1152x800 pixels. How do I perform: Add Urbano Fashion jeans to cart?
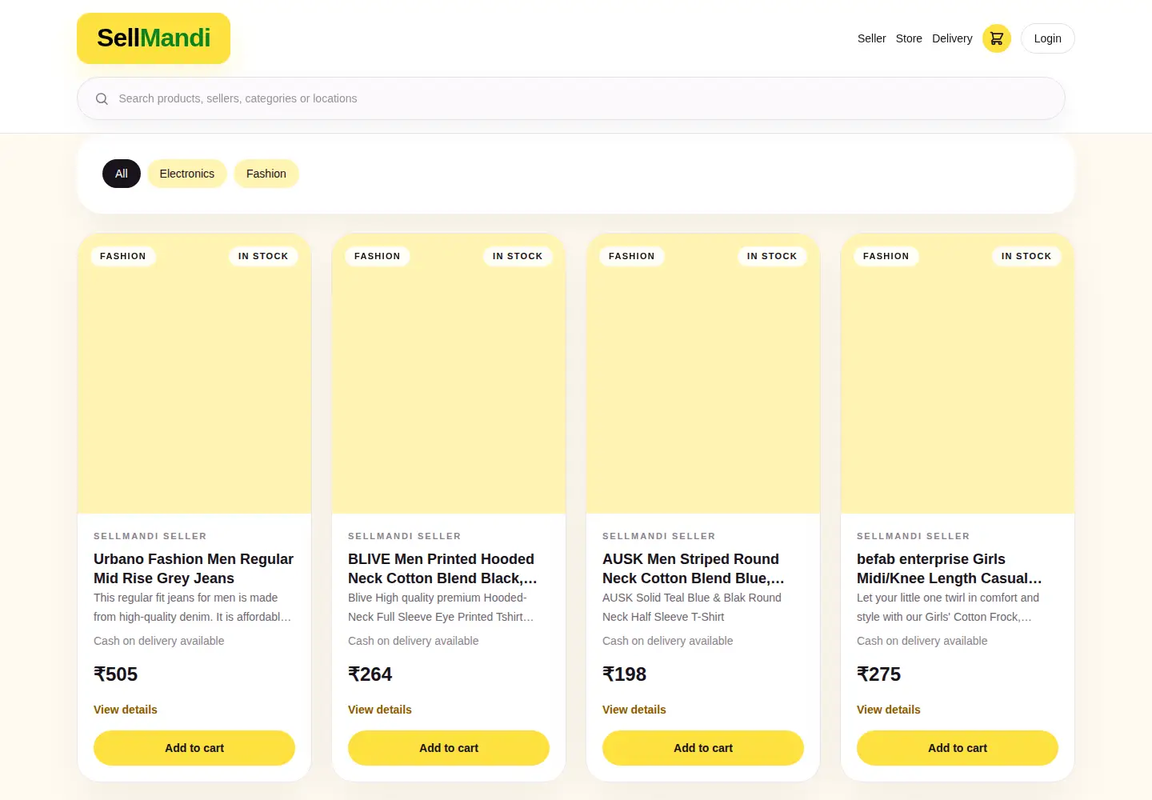click(x=194, y=748)
